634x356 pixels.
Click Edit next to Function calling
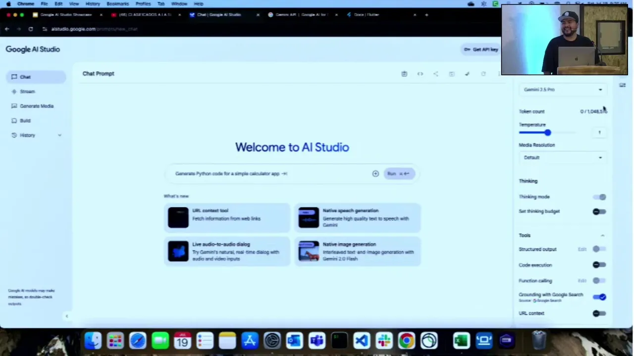pyautogui.click(x=582, y=281)
